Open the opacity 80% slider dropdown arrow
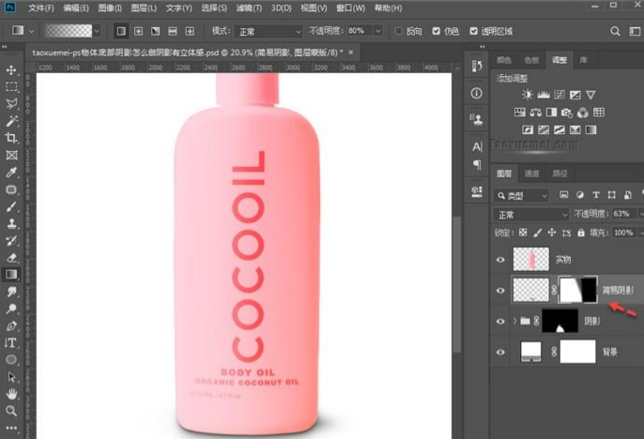The height and width of the screenshot is (439, 644). pos(378,31)
